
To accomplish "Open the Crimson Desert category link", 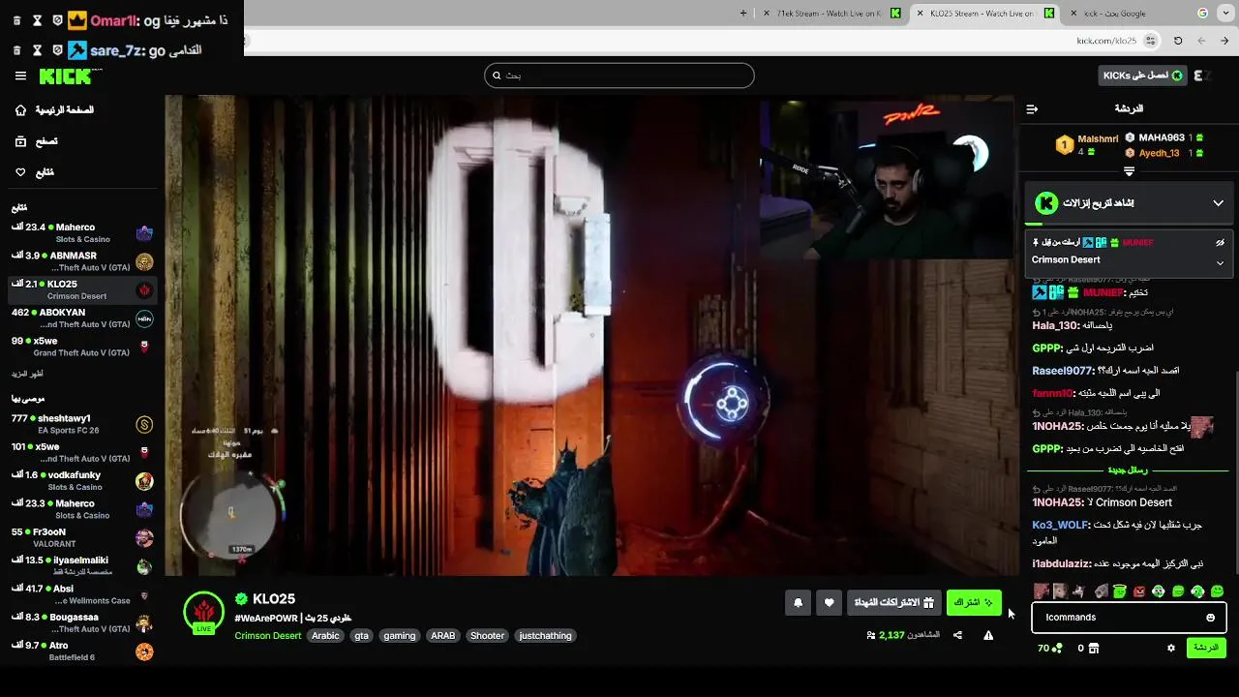I will coord(268,636).
